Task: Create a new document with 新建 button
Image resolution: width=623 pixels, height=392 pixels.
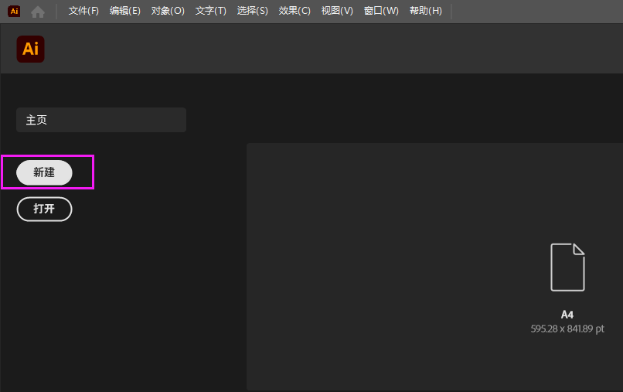Action: (x=44, y=172)
